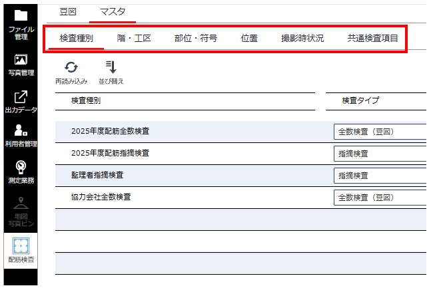
Task: Open ファイル管理 in the sidebar
Action: [21, 25]
